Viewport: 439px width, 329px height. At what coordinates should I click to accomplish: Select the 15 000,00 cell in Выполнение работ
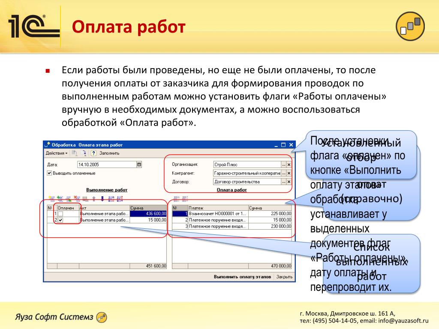(148, 220)
